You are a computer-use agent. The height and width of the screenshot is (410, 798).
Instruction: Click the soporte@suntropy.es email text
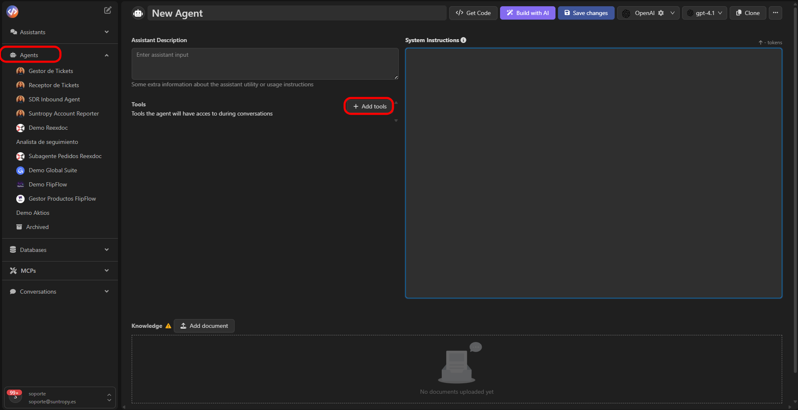pos(52,402)
